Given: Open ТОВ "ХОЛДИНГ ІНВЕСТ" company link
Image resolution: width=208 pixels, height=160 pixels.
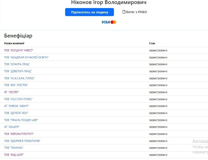Looking at the screenshot, I should [19, 50].
